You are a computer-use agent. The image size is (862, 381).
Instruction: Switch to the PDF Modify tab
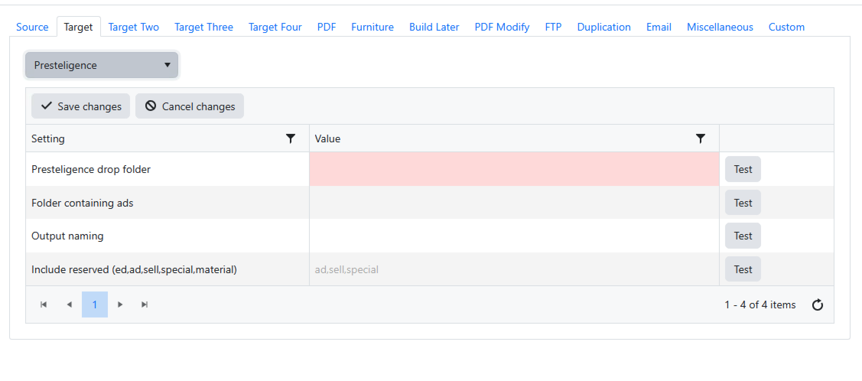pos(502,27)
